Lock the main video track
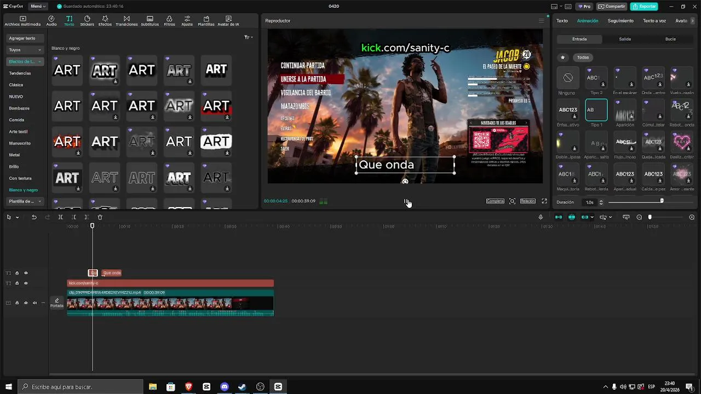This screenshot has height=394, width=701. (x=17, y=303)
